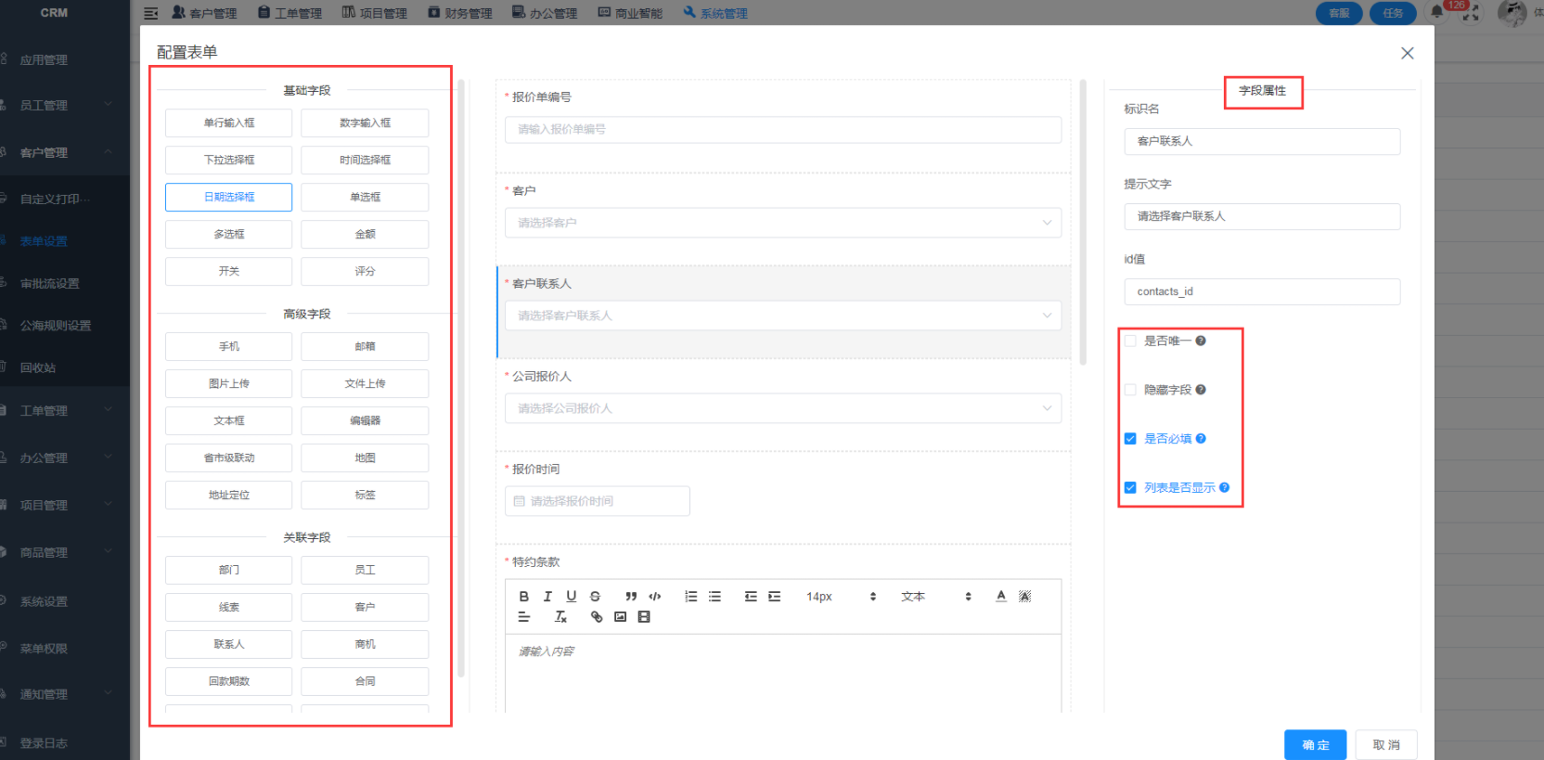The image size is (1544, 760).
Task: Show help tooltip for 列表是否显示
Action: 1224,487
